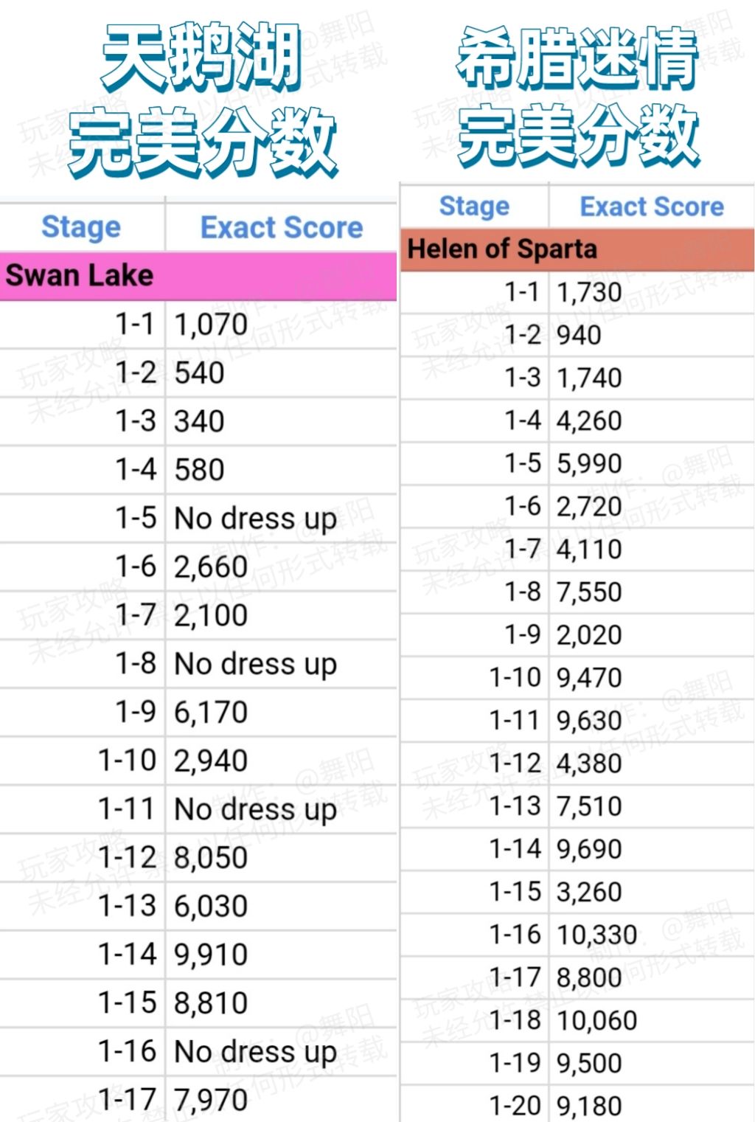Click the 10,060 score for stage 1-18
This screenshot has width=755, height=1122.
tap(596, 1020)
